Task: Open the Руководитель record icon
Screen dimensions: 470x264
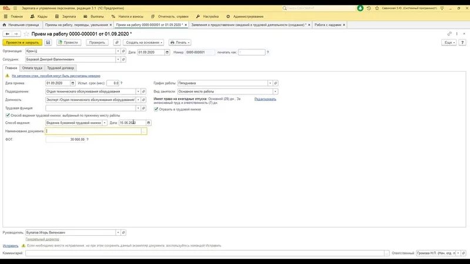Action: (x=123, y=232)
